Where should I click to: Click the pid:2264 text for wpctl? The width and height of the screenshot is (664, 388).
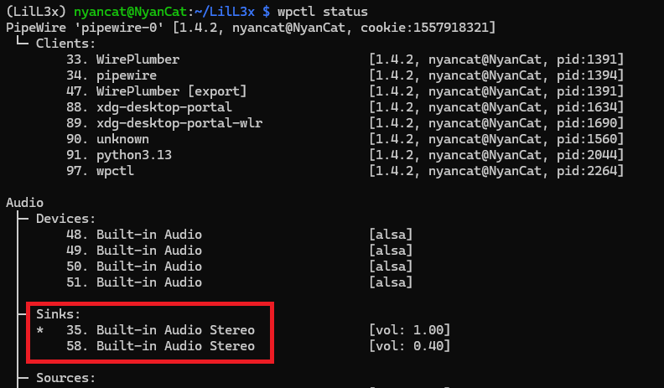pyautogui.click(x=590, y=171)
